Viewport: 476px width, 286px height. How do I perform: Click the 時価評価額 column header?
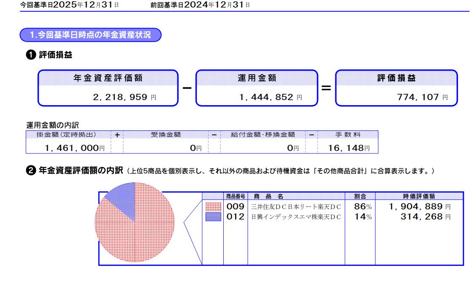coord(419,196)
